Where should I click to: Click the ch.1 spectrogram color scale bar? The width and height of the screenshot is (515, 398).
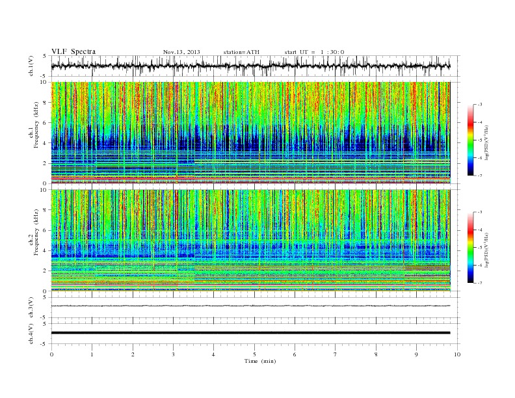point(470,140)
